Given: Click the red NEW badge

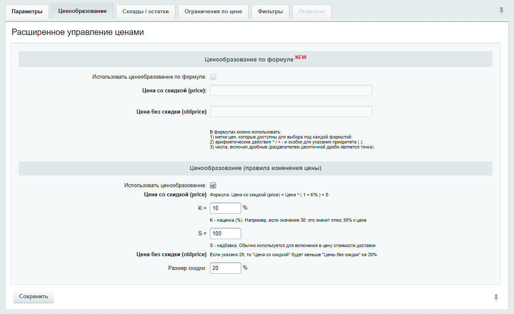Looking at the screenshot, I should [301, 57].
